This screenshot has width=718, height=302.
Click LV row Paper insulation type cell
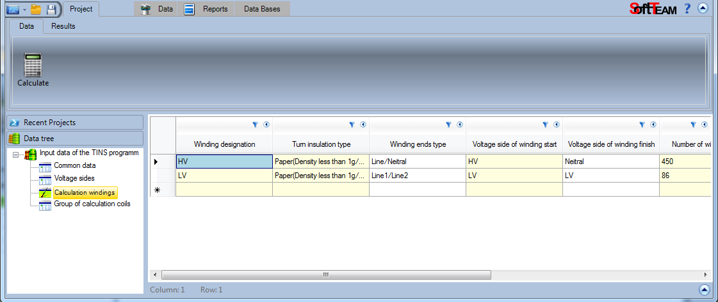click(x=321, y=176)
